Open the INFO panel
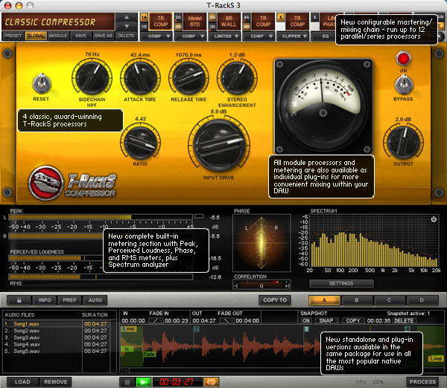This screenshot has width=447, height=388. point(45,300)
